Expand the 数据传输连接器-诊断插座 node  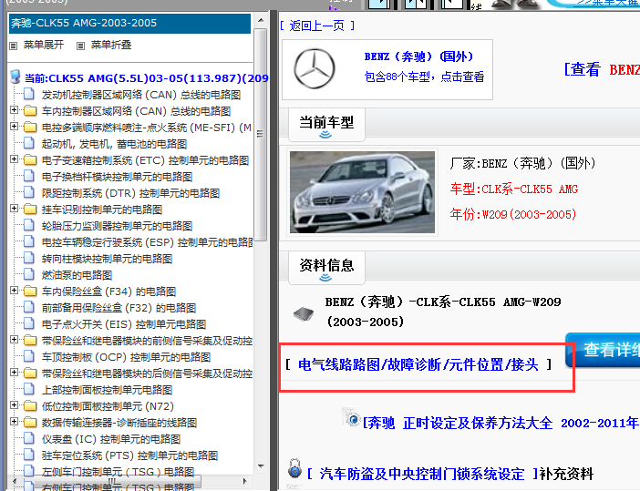15,421
